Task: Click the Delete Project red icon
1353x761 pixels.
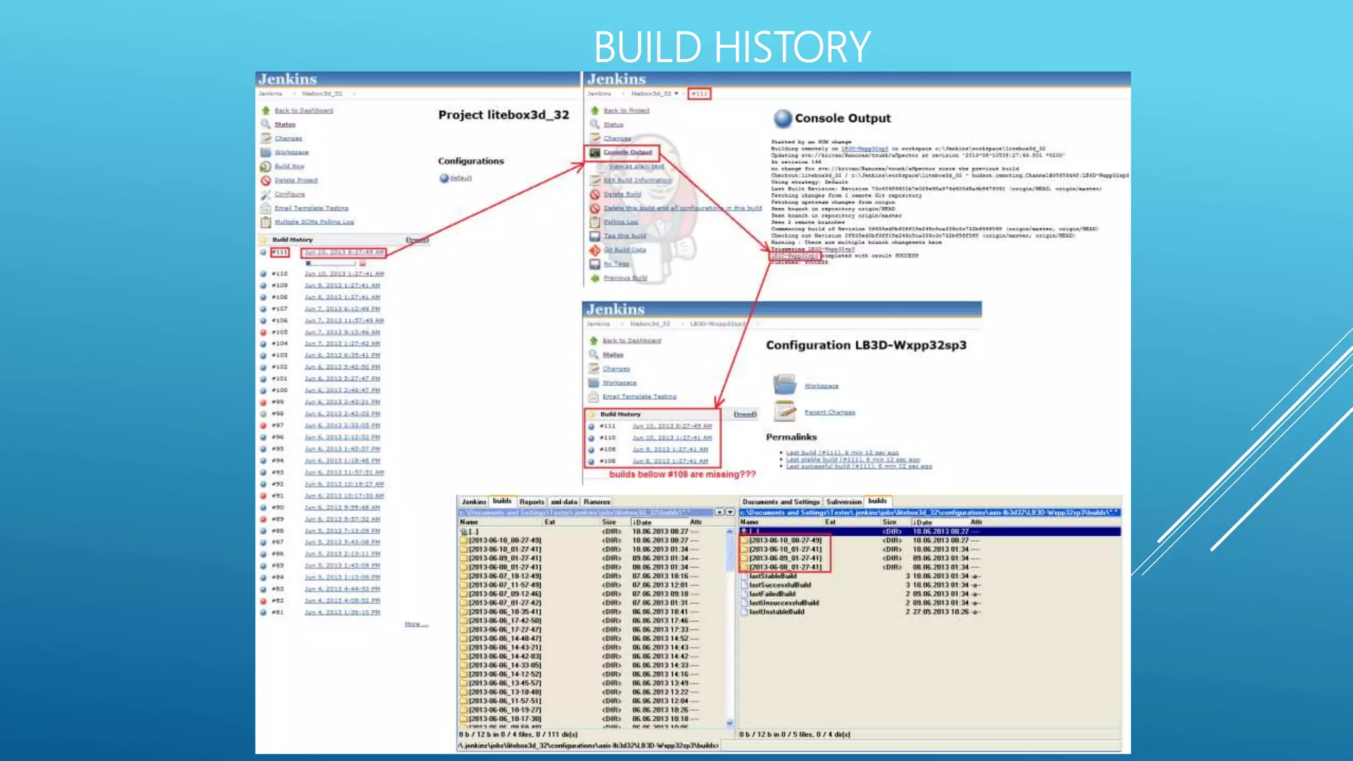Action: coord(266,180)
